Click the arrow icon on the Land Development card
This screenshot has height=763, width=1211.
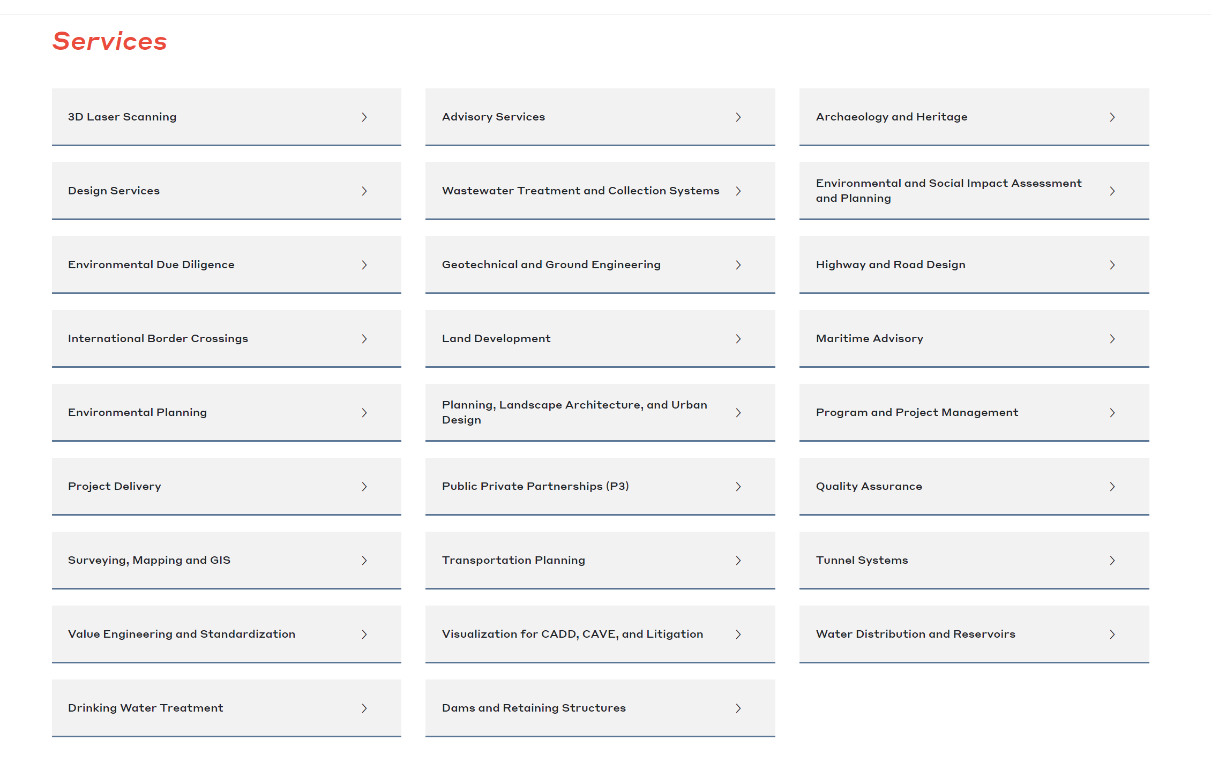click(738, 339)
